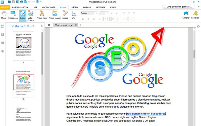Align text right
201x126 pixels.
(x=134, y=13)
